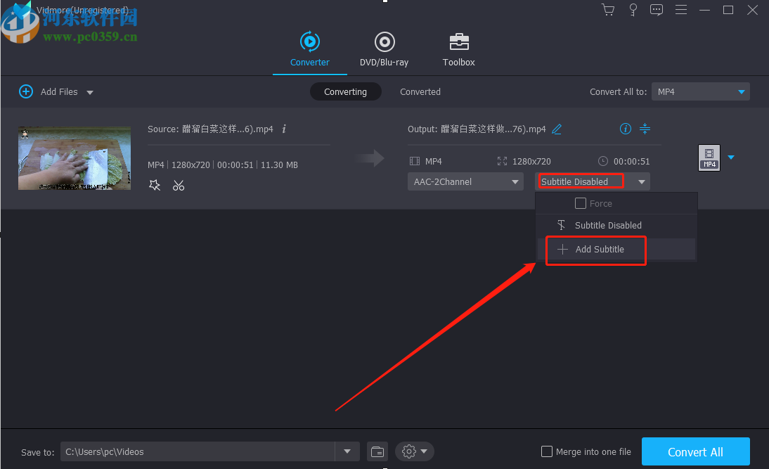Click the blue output info icon

[x=626, y=129]
